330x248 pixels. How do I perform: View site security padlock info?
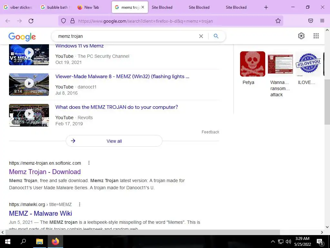(x=73, y=21)
